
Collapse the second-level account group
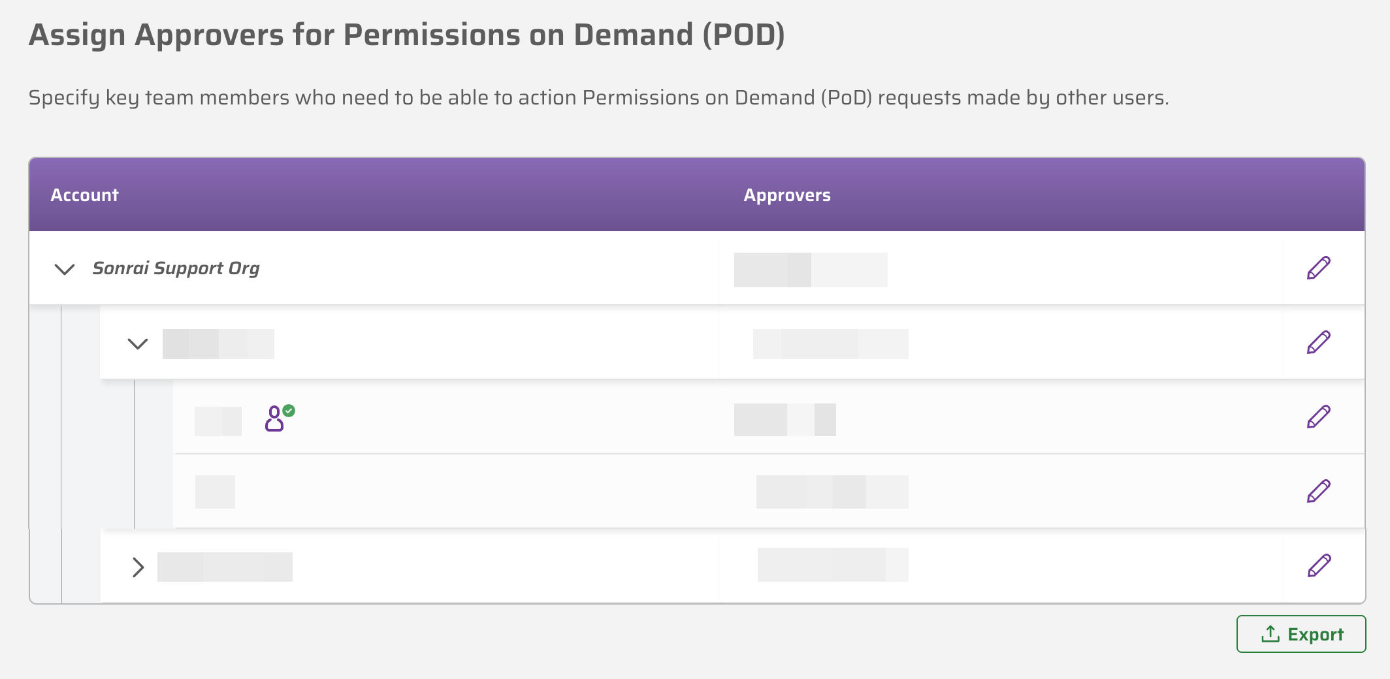click(x=138, y=344)
